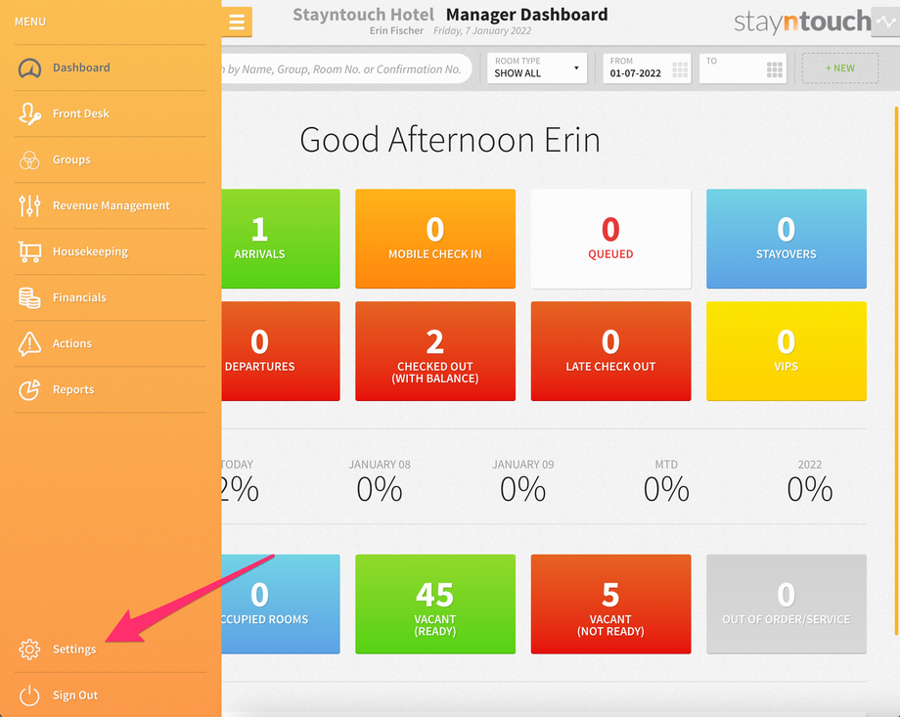The height and width of the screenshot is (717, 900).
Task: Click the Housekeeping cart icon
Action: 29,251
